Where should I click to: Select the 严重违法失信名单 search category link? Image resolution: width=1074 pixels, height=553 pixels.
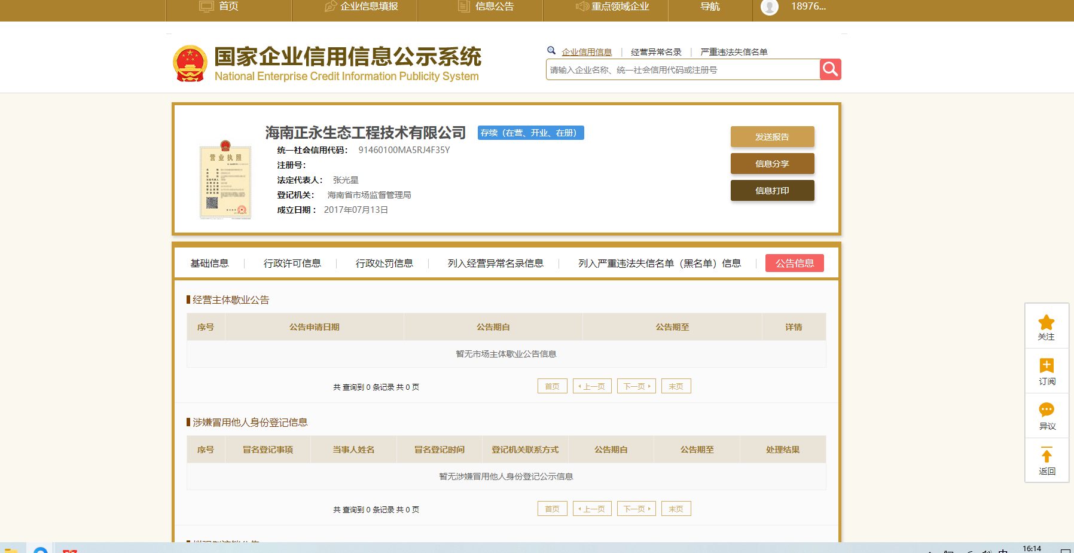(734, 52)
